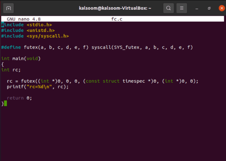The image size is (226, 161).
Task: Place cursor on the stdio.h include line
Action: (39, 25)
